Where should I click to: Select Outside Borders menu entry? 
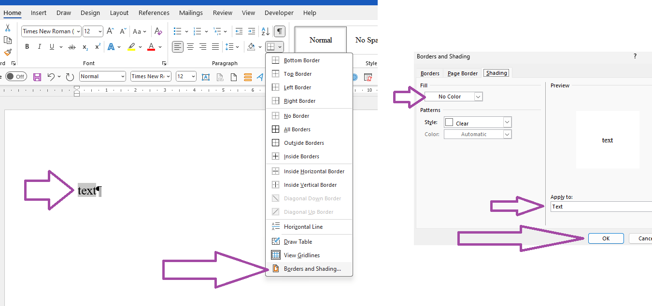tap(309, 143)
